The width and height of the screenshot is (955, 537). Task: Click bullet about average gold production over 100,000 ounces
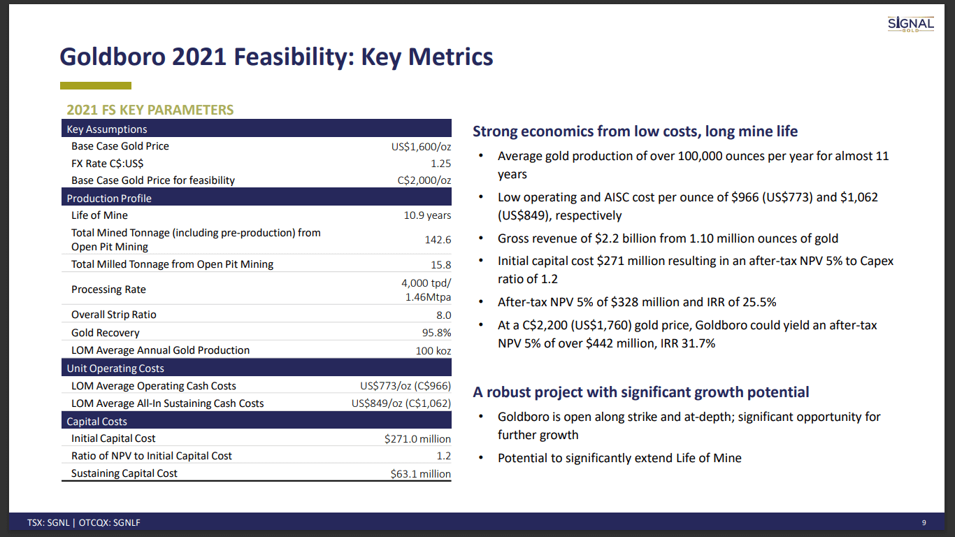tap(694, 165)
